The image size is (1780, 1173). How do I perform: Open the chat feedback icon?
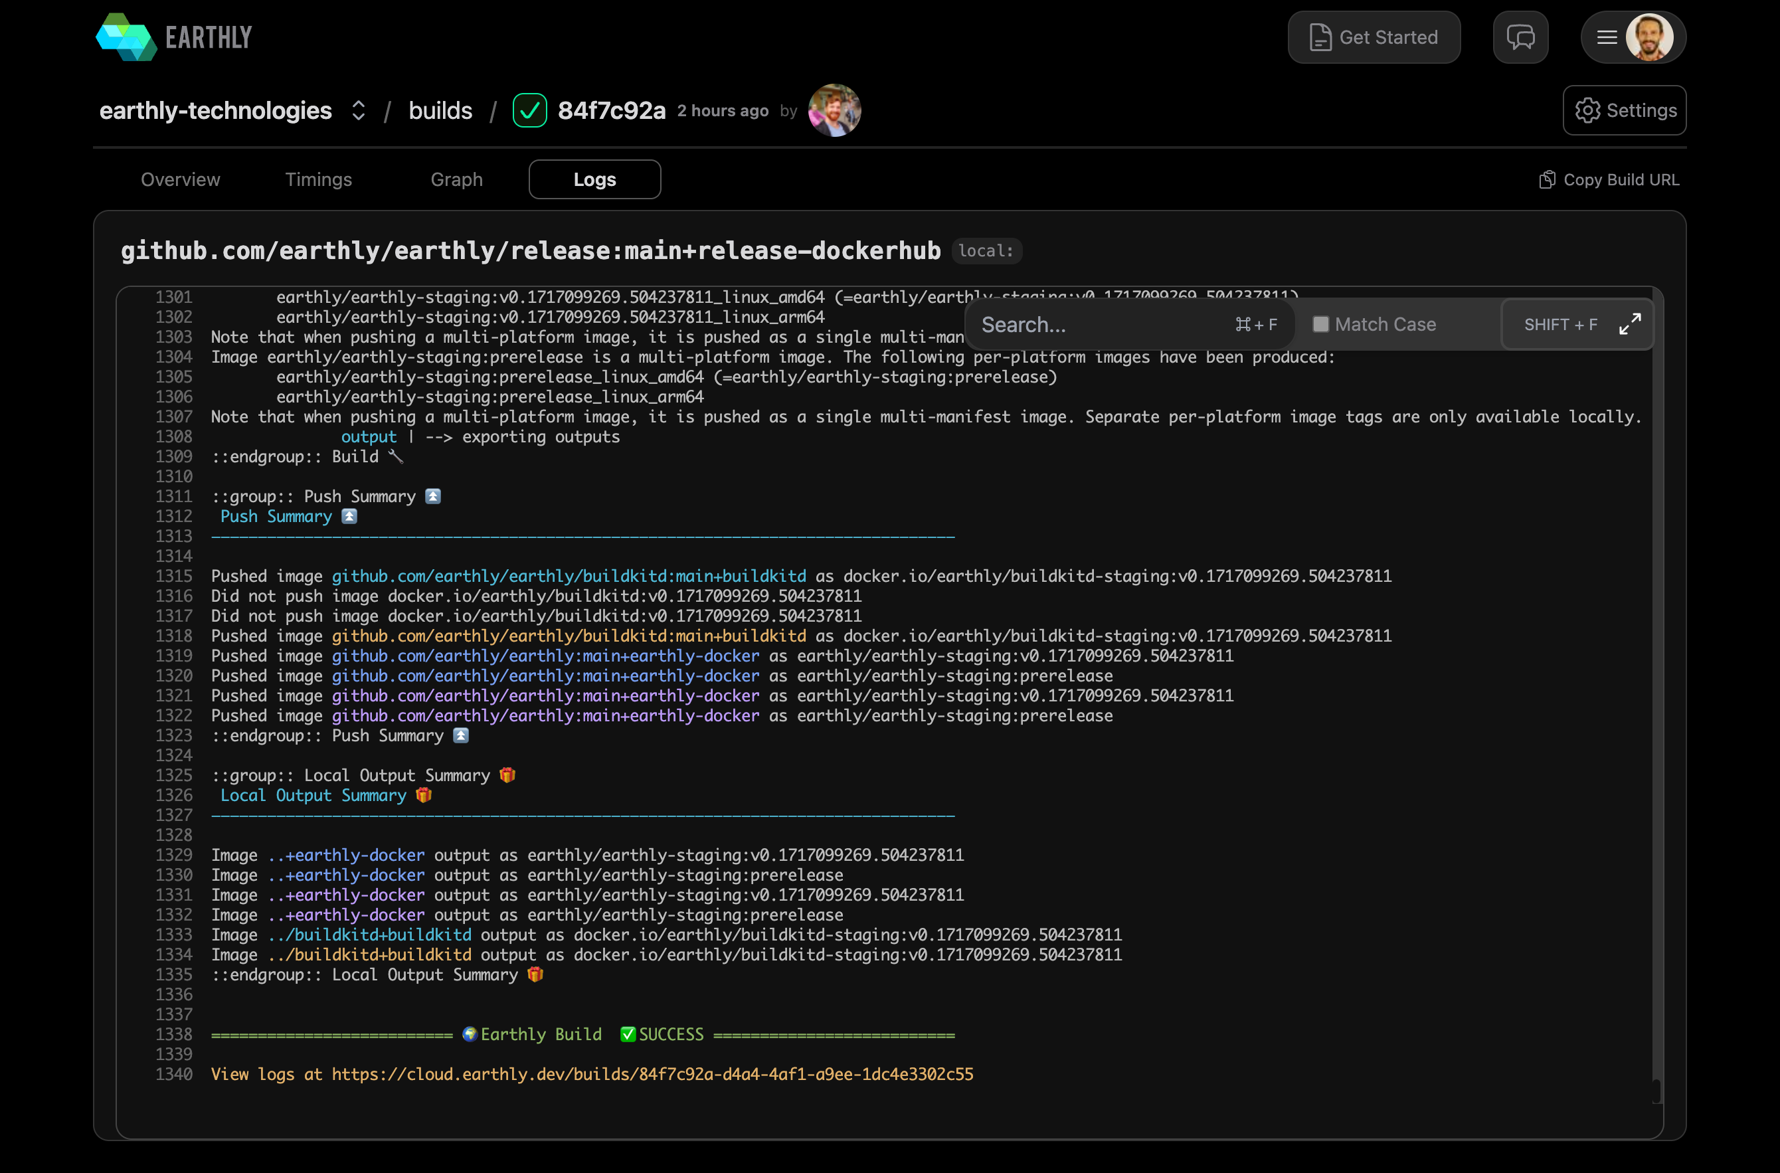coord(1520,37)
